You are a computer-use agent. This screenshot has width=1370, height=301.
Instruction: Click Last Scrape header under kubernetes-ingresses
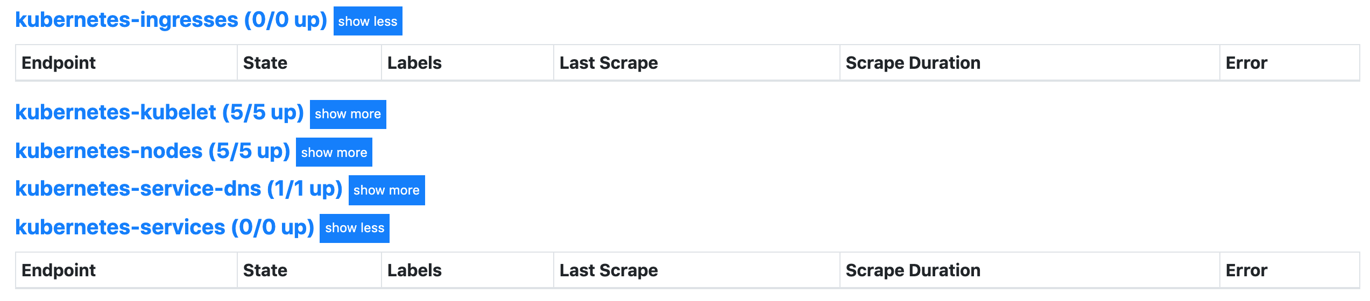point(609,63)
